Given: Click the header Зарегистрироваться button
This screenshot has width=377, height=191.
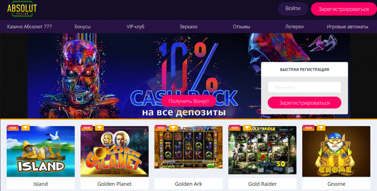Looking at the screenshot, I should (344, 9).
